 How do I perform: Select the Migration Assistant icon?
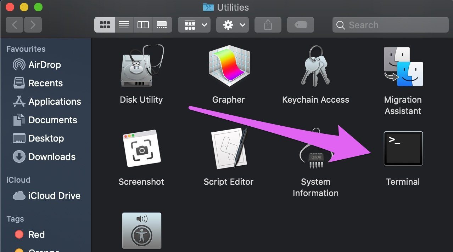point(403,67)
